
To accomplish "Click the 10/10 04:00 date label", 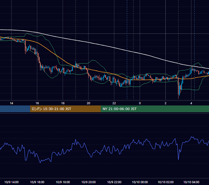I will (191, 182).
